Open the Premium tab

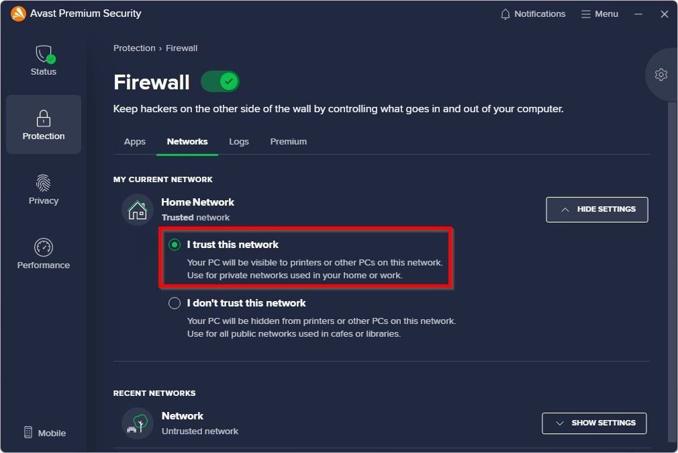(x=289, y=142)
